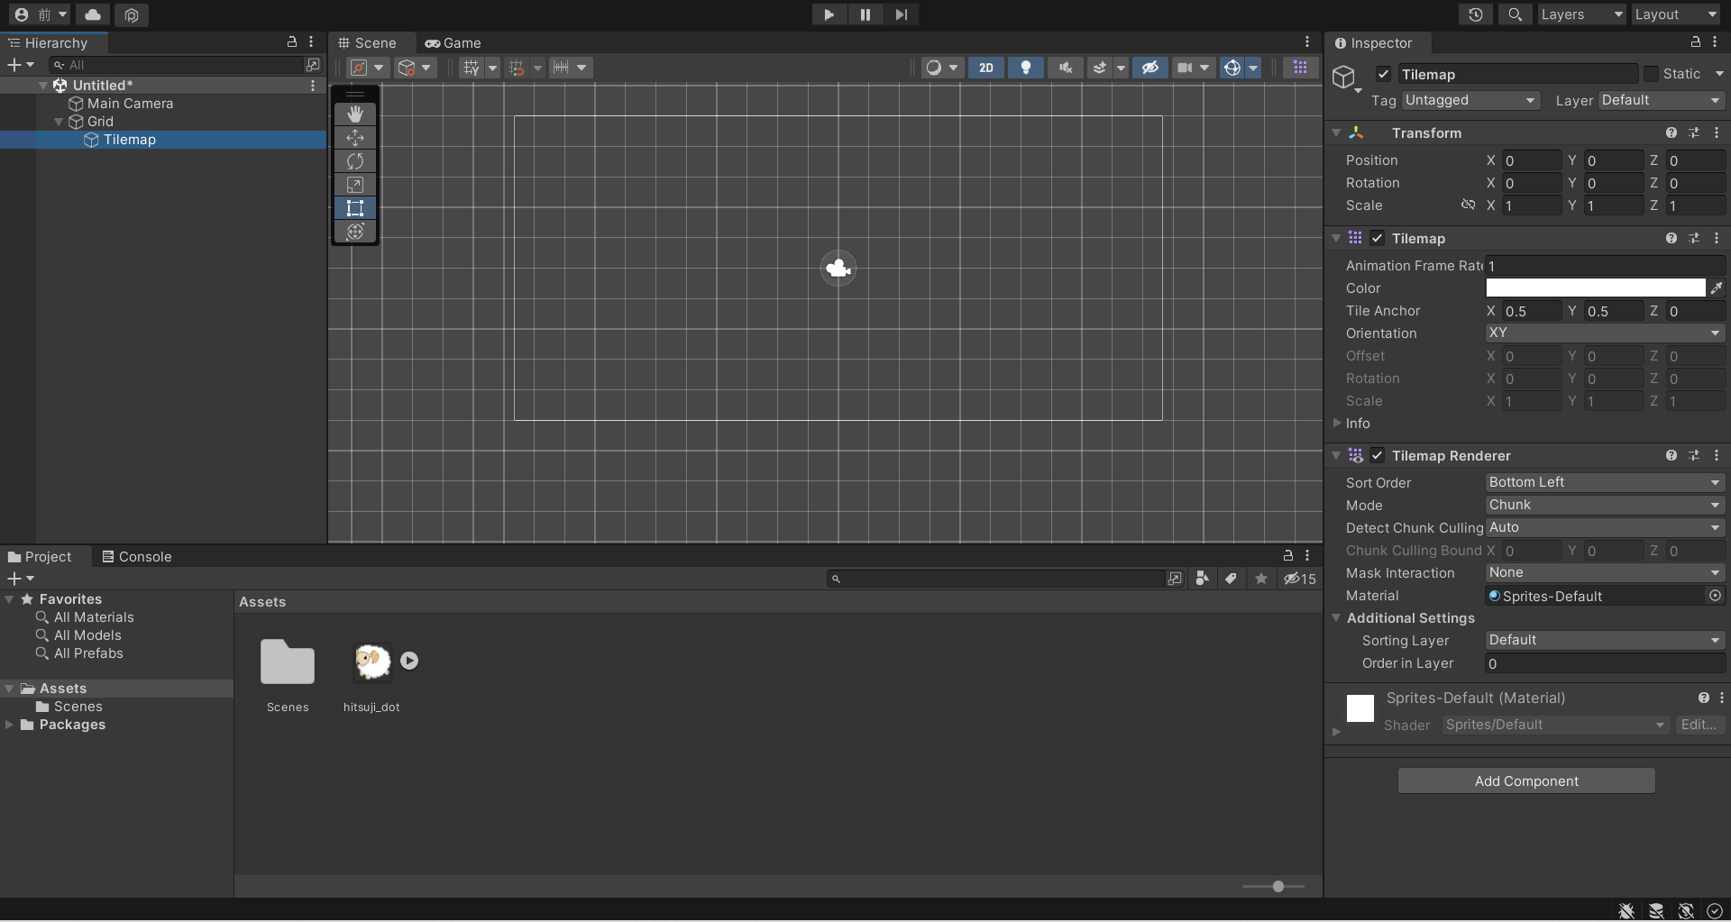Select the Hand tool in Scene toolbar
The image size is (1731, 922).
(355, 114)
